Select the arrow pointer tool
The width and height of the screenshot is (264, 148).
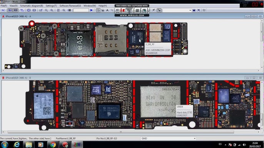[99, 10]
